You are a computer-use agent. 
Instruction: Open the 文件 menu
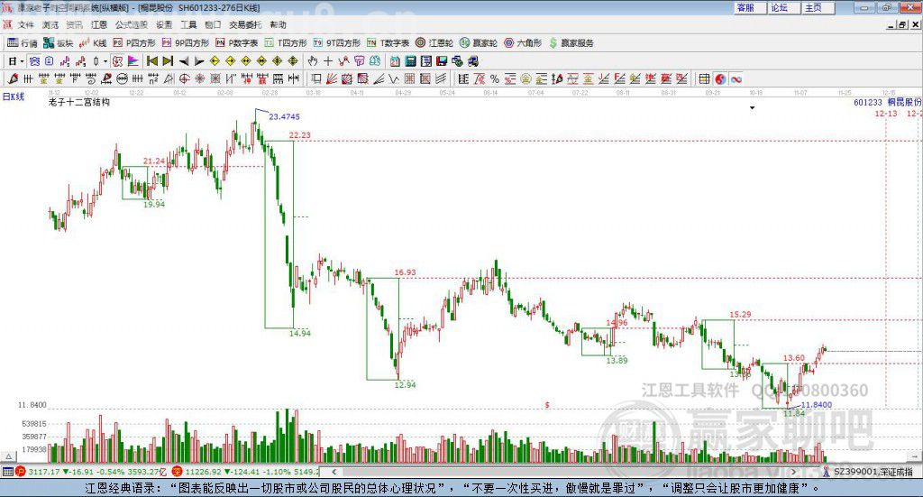[x=26, y=24]
